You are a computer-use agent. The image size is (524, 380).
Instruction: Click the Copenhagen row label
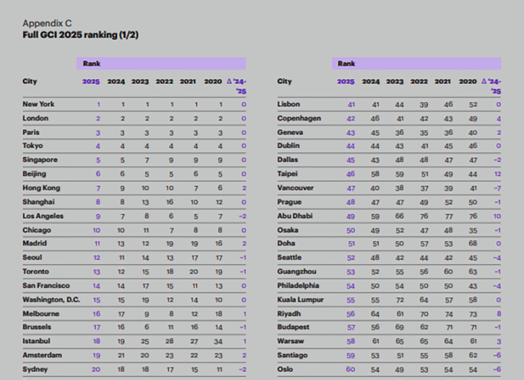tap(299, 119)
